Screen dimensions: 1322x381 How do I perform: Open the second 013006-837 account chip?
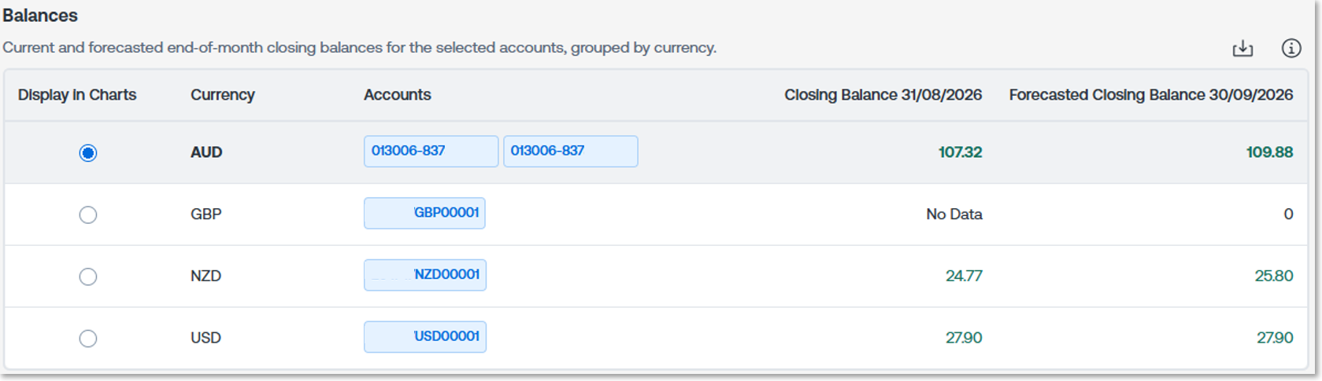[570, 151]
